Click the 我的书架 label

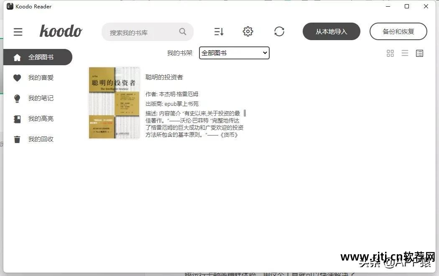179,53
